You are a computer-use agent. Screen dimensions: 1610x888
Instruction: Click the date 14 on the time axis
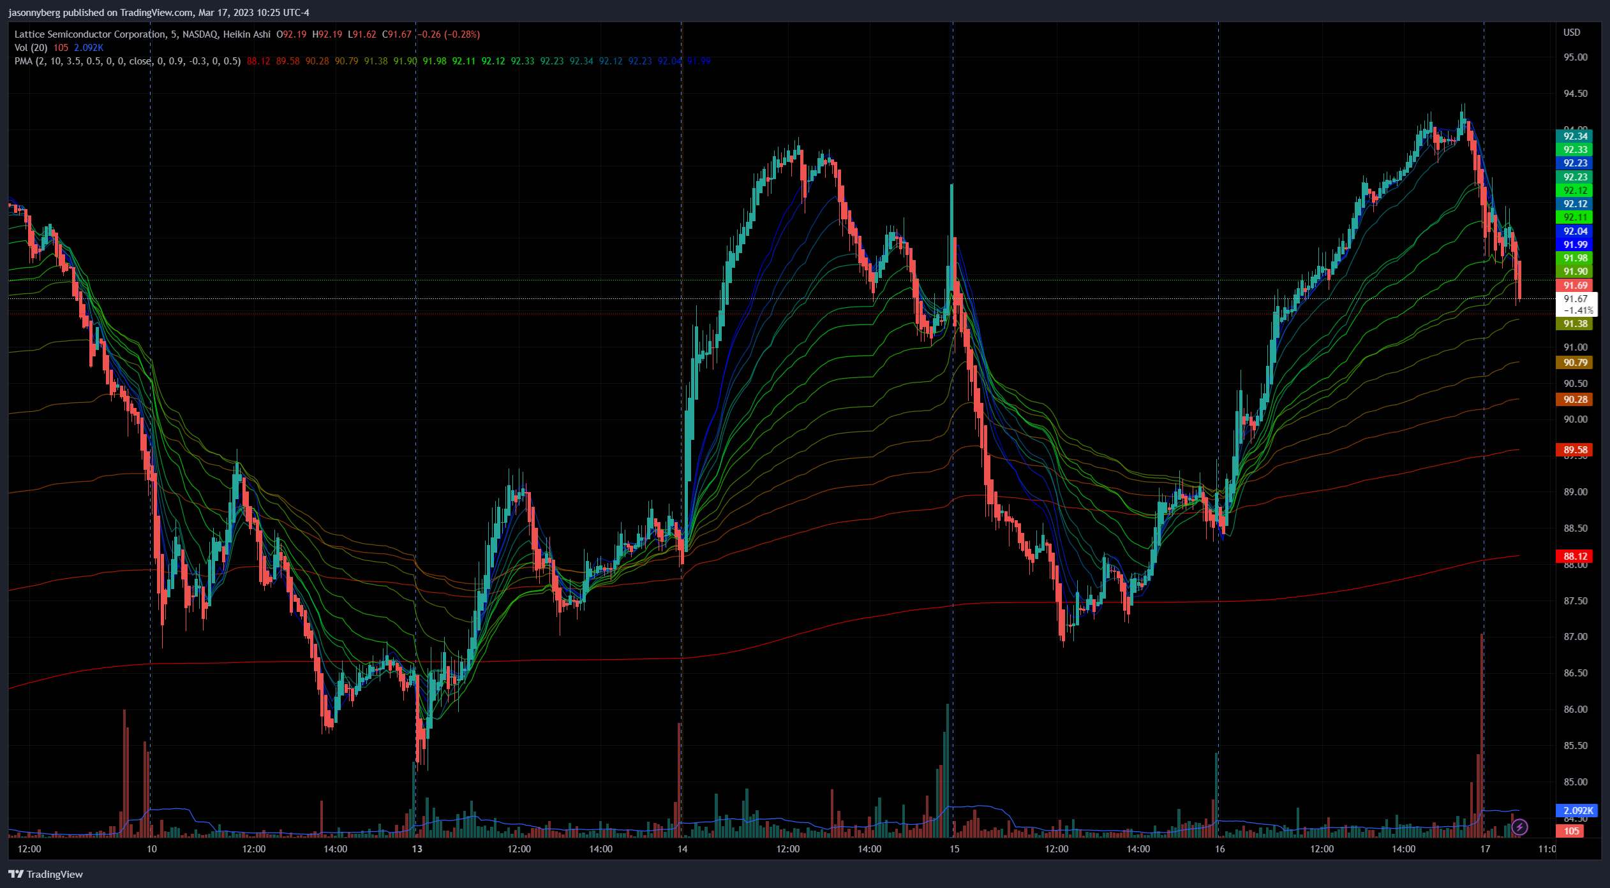pos(682,849)
